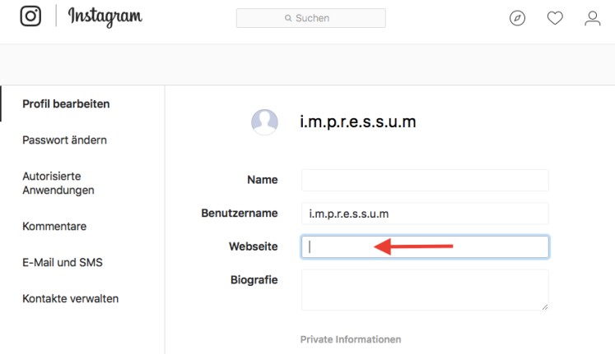This screenshot has width=615, height=354.
Task: Click into the Name text field
Action: point(425,180)
